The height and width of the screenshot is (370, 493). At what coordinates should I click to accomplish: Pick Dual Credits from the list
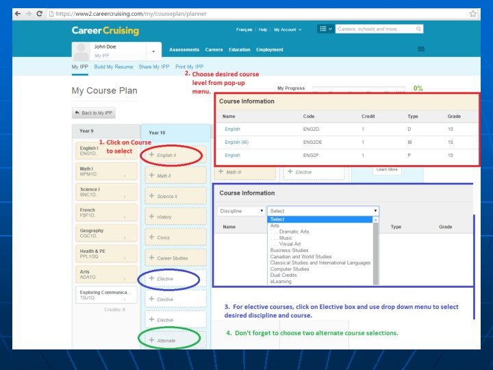(x=283, y=275)
